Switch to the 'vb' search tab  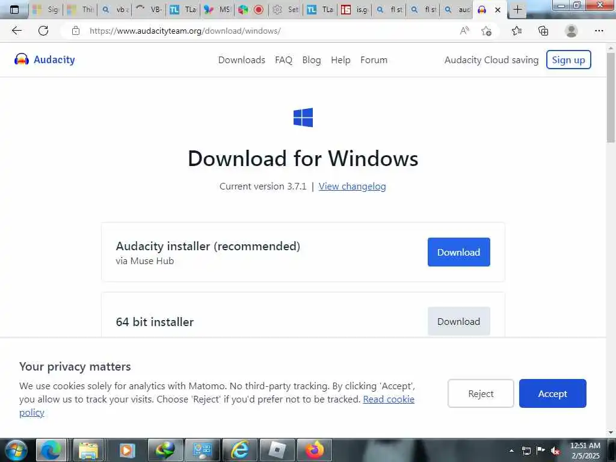point(114,10)
